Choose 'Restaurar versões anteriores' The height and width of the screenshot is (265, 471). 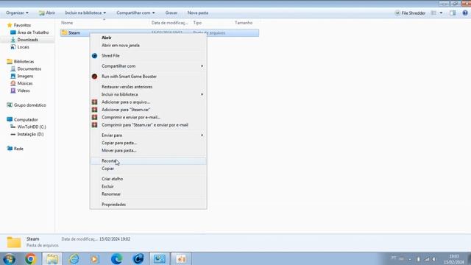point(148,87)
